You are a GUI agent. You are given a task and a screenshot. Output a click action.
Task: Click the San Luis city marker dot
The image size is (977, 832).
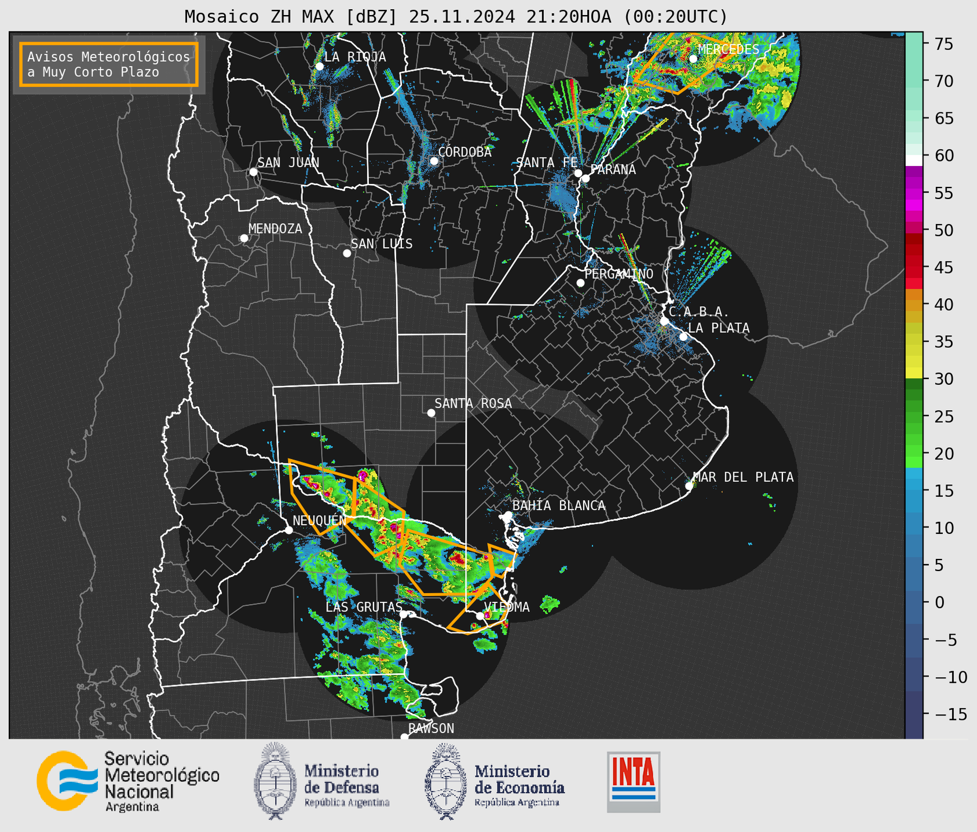point(347,253)
